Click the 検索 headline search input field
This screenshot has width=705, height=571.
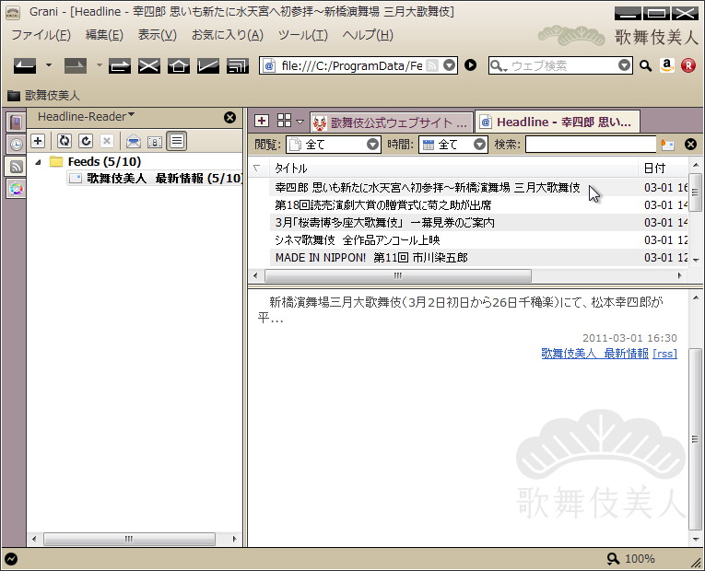tap(591, 145)
